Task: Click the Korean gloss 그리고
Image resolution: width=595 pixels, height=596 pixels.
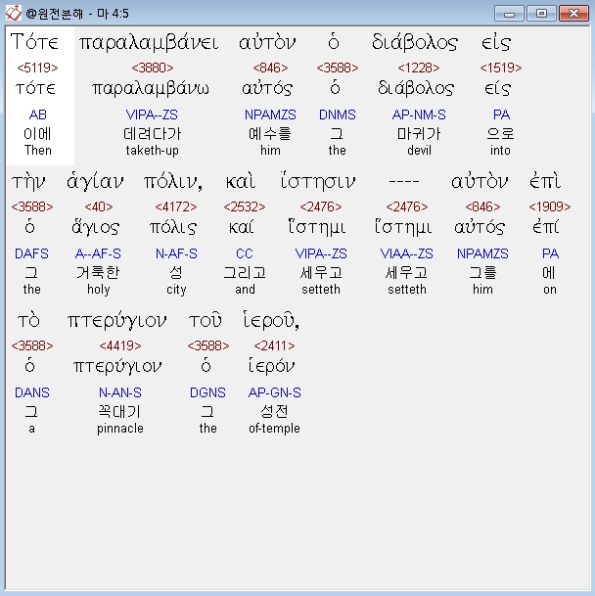Action: (x=245, y=272)
